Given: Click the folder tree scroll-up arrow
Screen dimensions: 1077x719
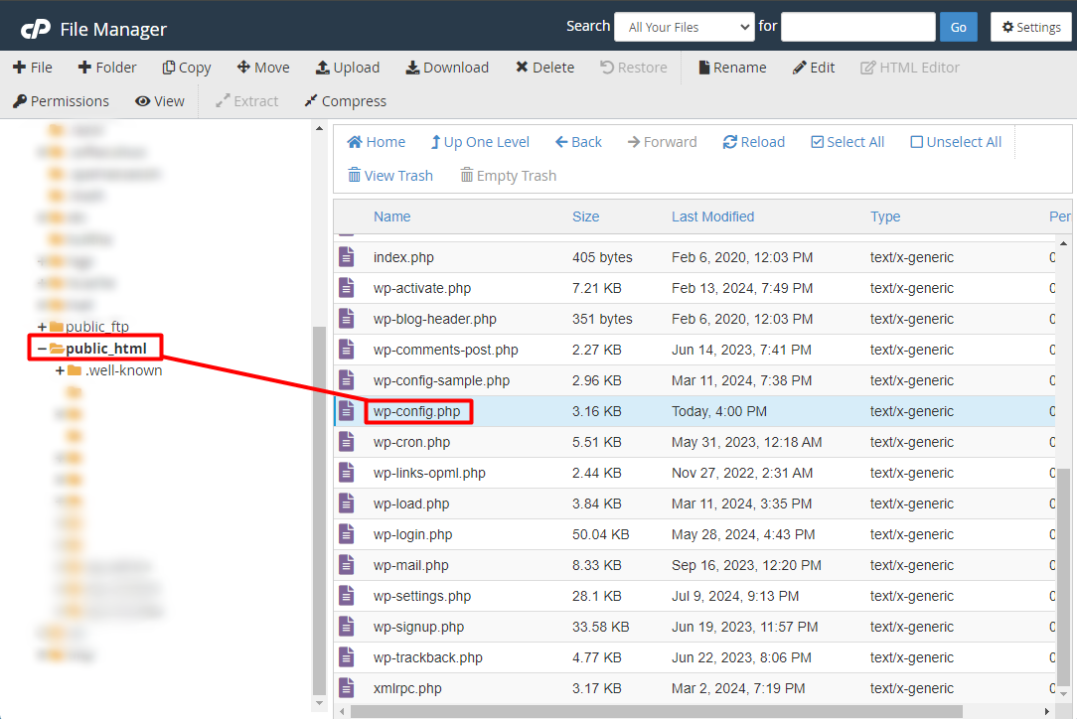Looking at the screenshot, I should 319,129.
